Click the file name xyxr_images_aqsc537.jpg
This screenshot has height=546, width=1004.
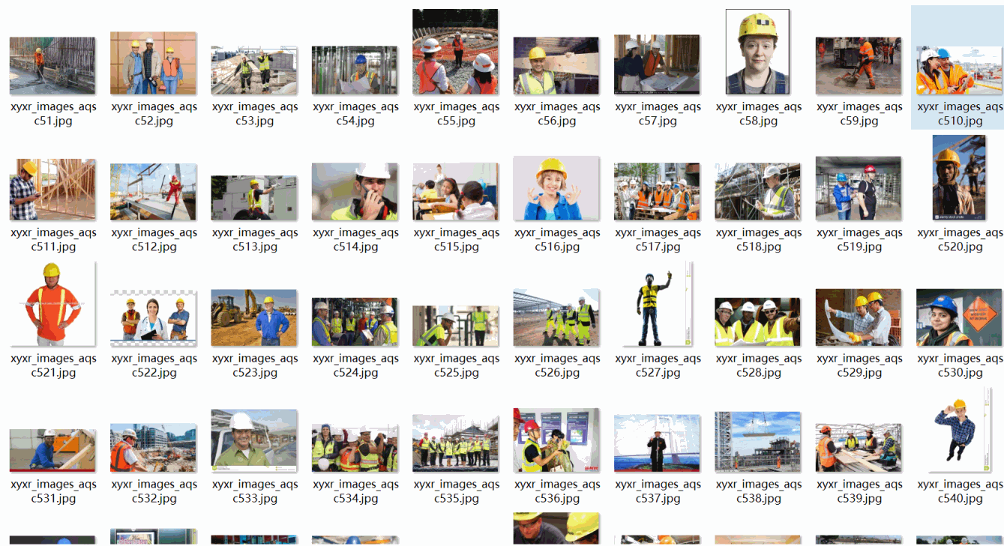(658, 491)
